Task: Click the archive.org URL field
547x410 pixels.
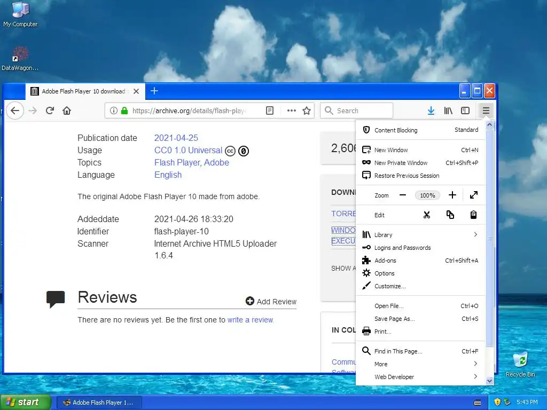Action: pos(189,111)
